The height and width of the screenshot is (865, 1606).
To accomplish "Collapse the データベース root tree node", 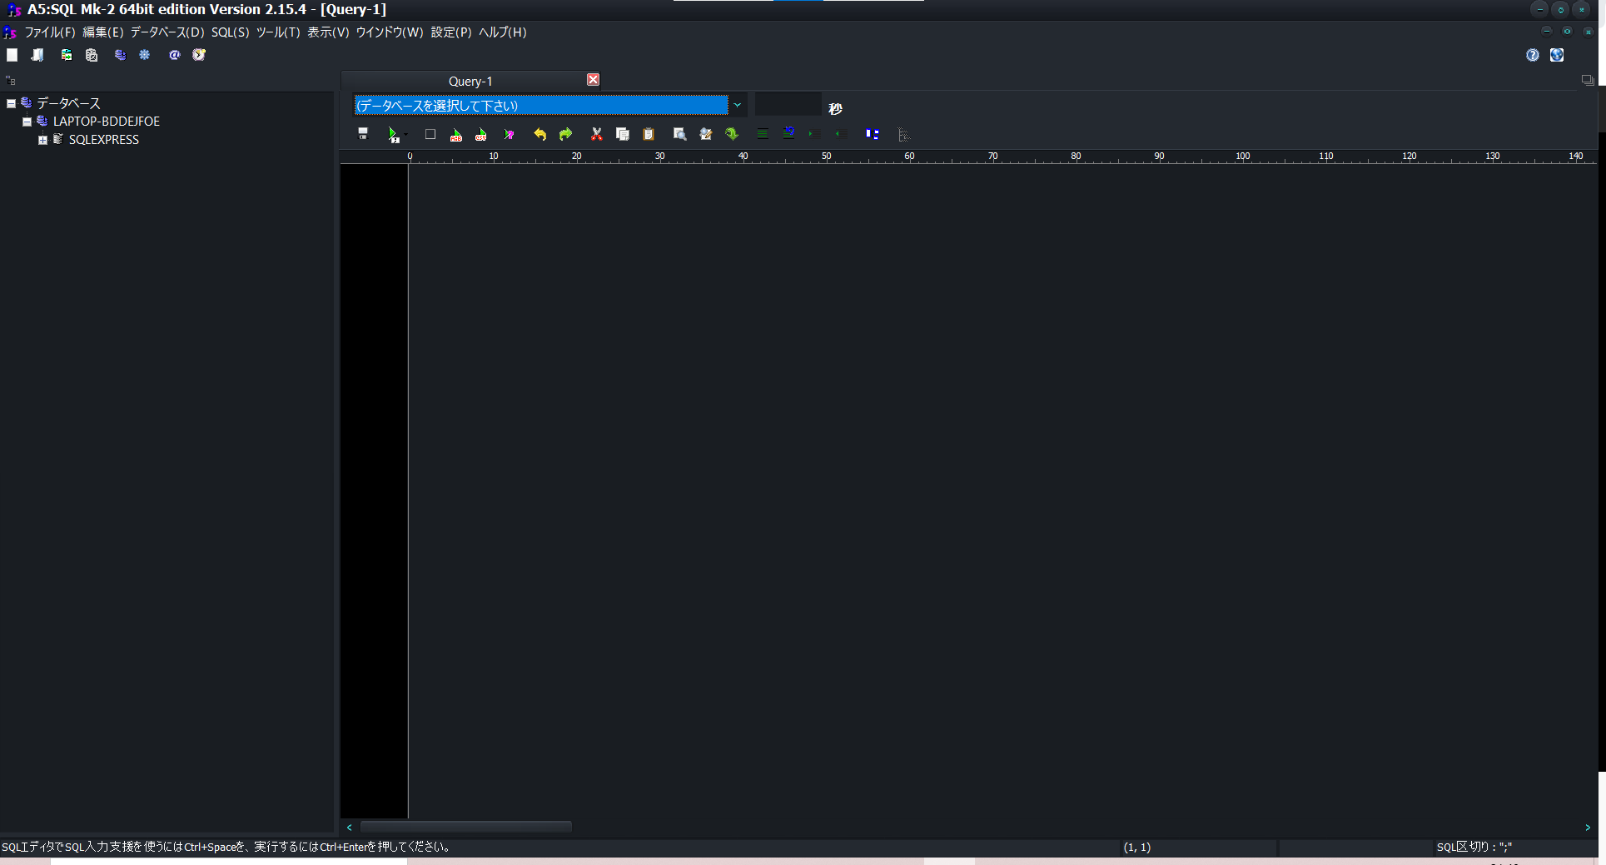I will 12,104.
